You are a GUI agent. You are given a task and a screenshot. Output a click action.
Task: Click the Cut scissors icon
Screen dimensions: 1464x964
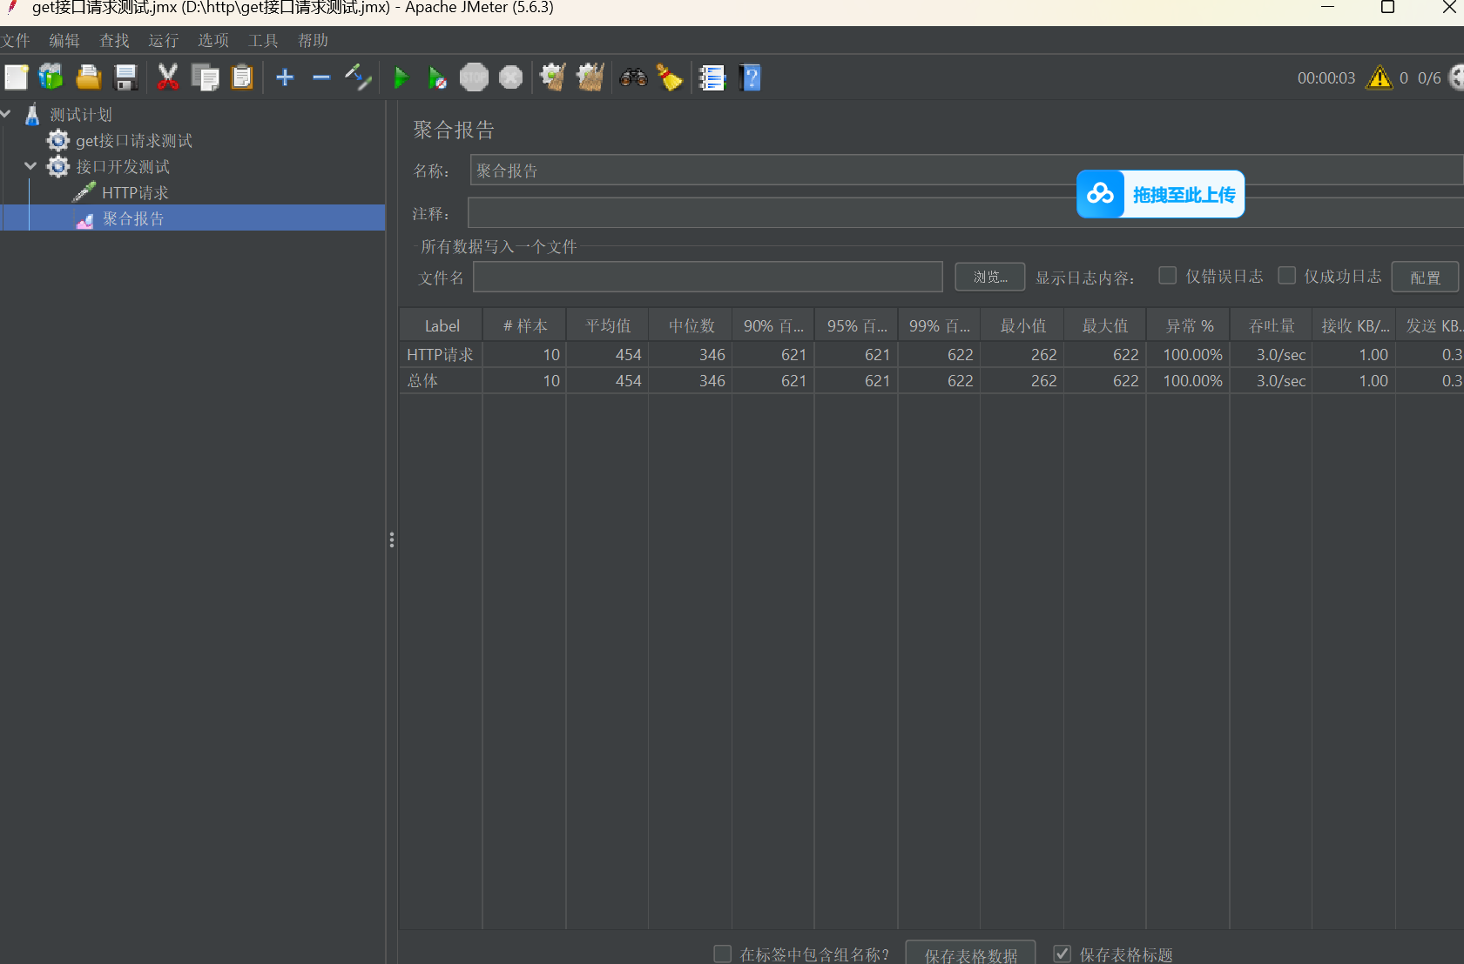click(x=168, y=77)
